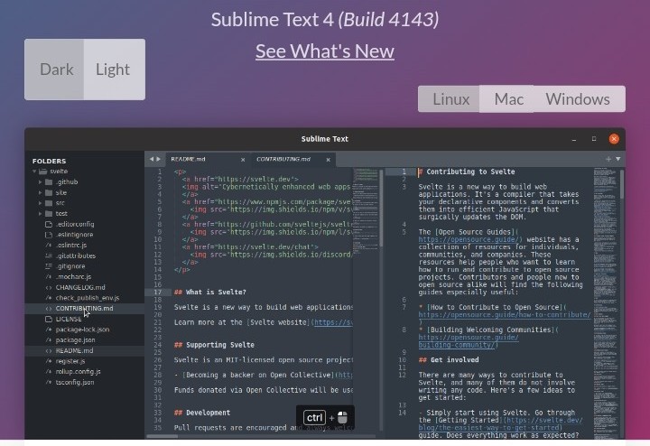Click the README.md markup icon
The image size is (650, 446).
pyautogui.click(x=49, y=351)
